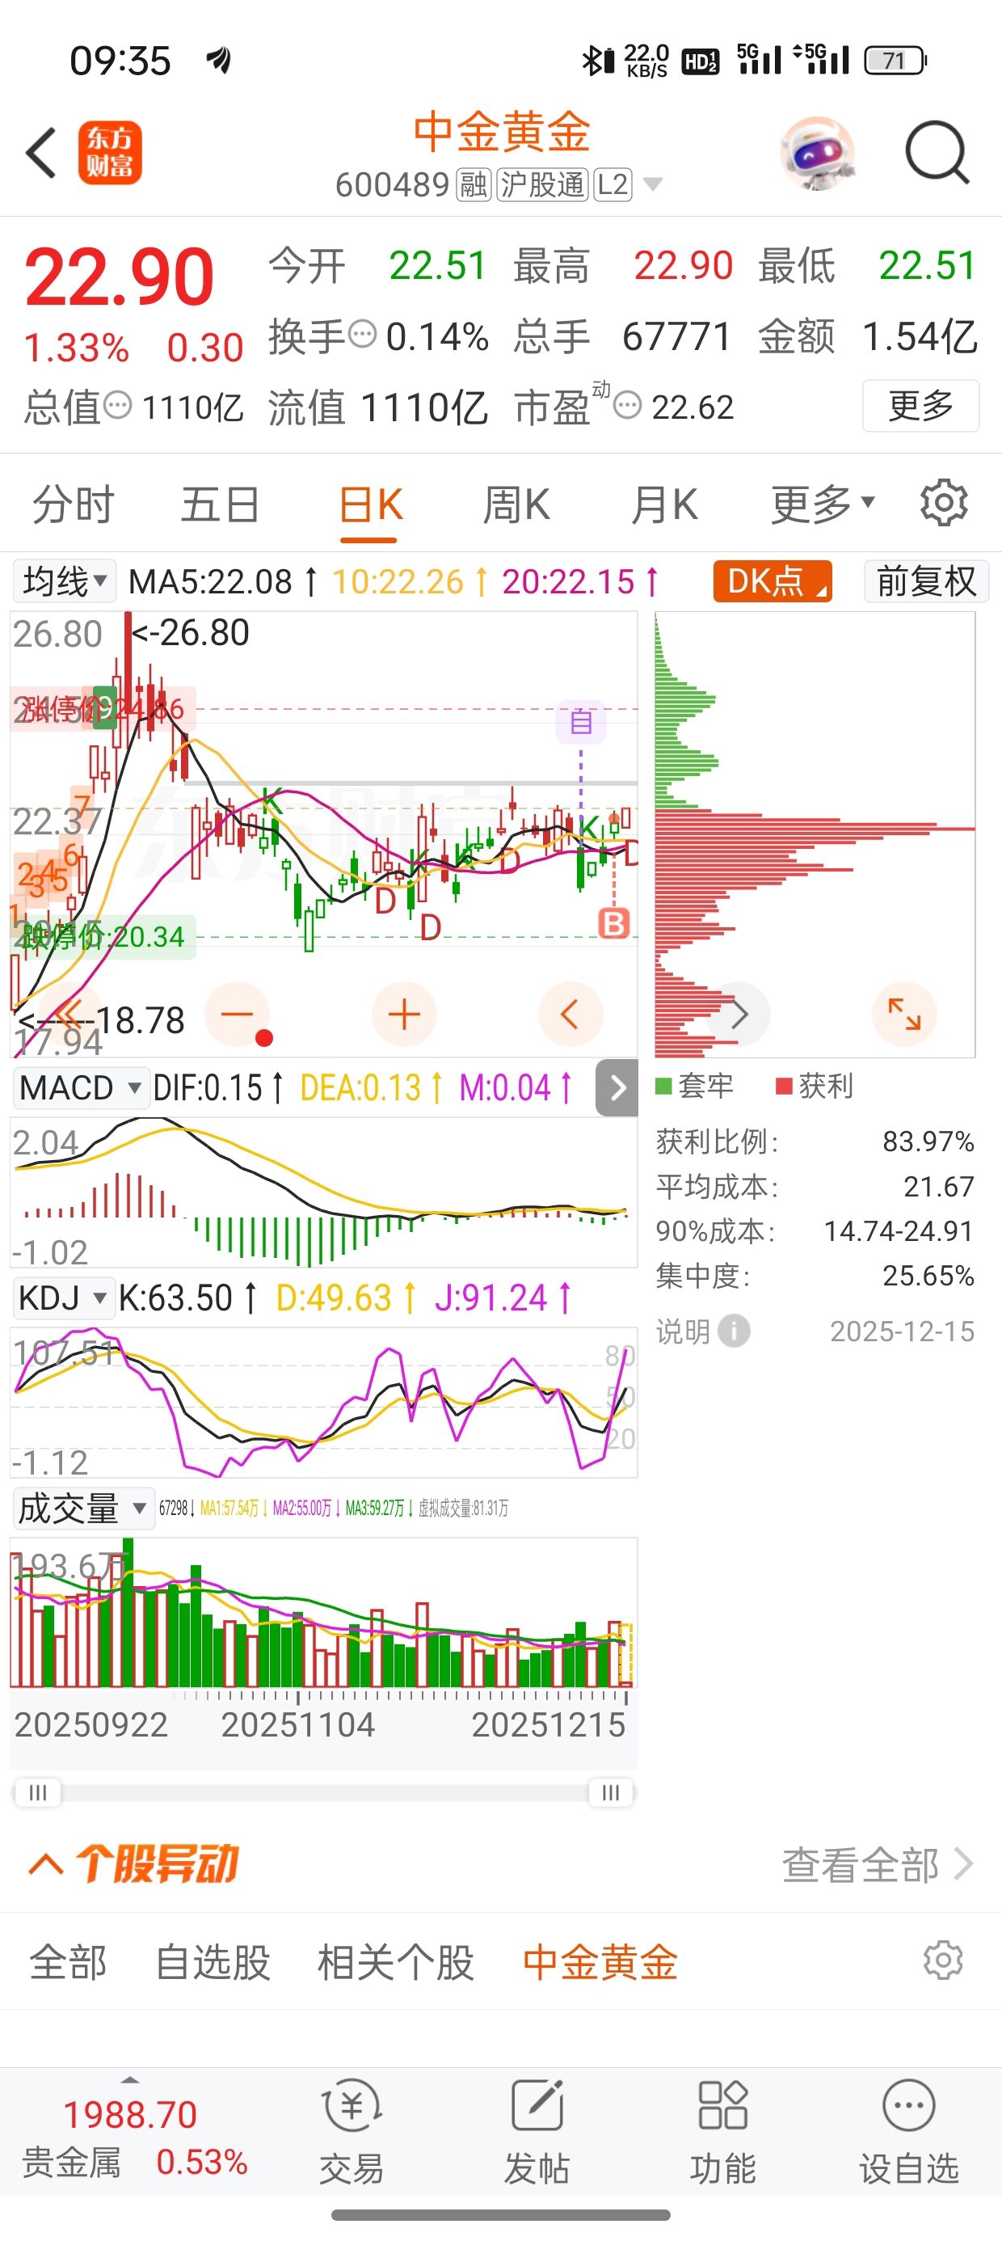Expand the stock code dropdown triangle
This screenshot has height=2241, width=1002.
pos(652,184)
